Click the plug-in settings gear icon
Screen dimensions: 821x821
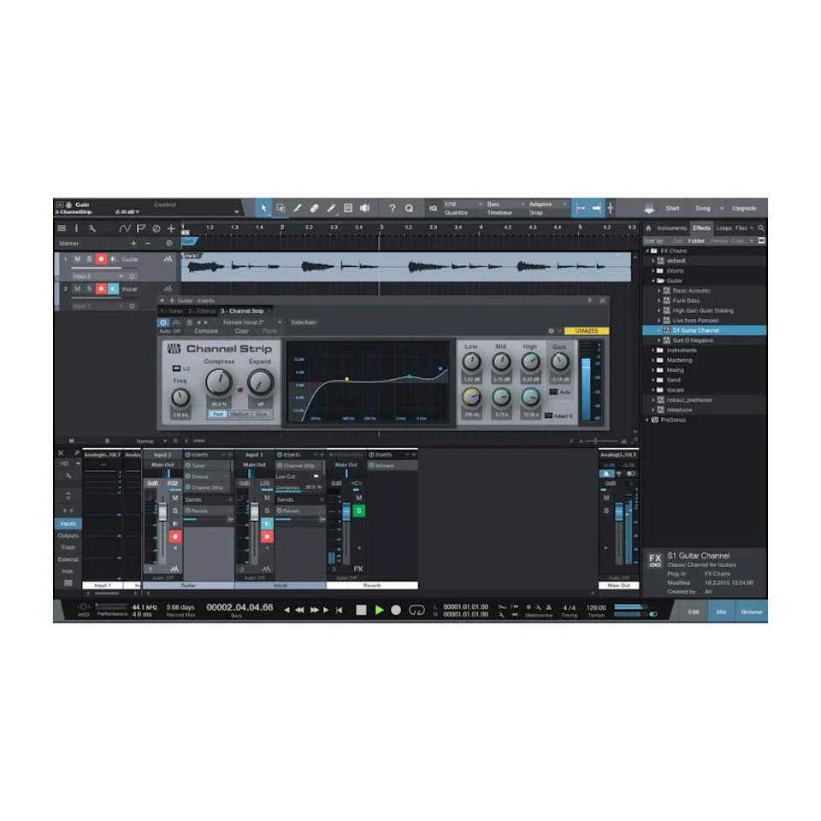551,331
